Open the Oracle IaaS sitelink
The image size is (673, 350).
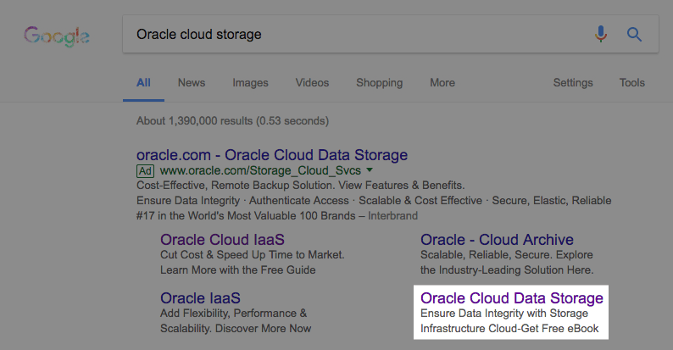click(x=200, y=298)
